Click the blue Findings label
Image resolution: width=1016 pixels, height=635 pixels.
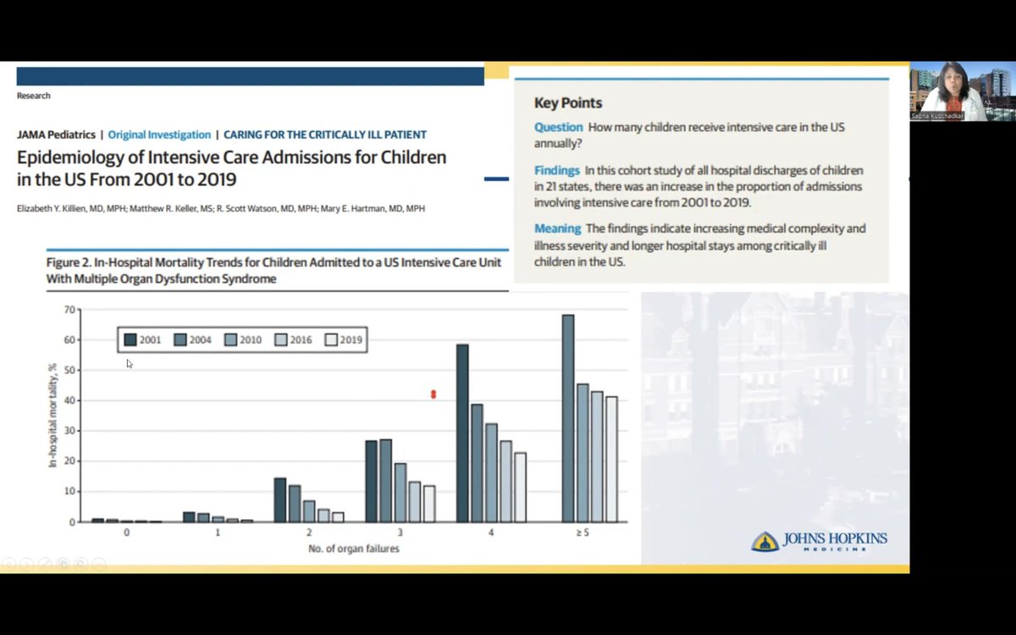pos(557,170)
